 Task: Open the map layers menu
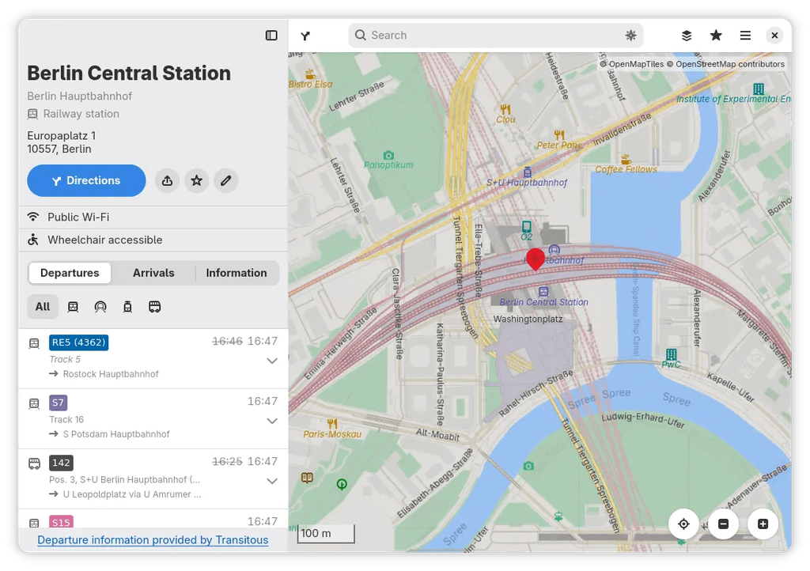[x=686, y=35]
